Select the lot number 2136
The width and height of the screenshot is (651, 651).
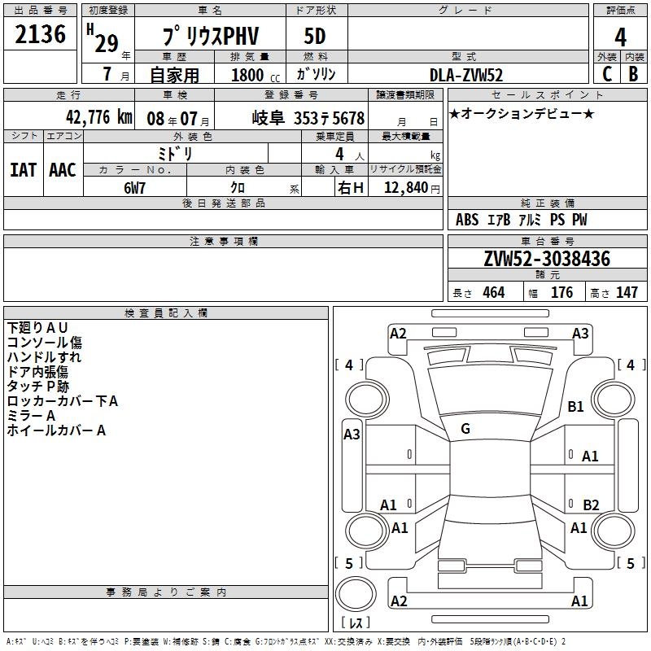40,34
